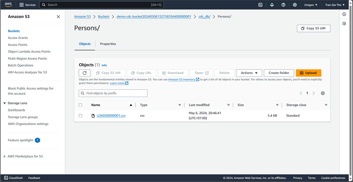Viewport: 353px width, 182px height.
Task: Click the Create folder button
Action: click(279, 73)
